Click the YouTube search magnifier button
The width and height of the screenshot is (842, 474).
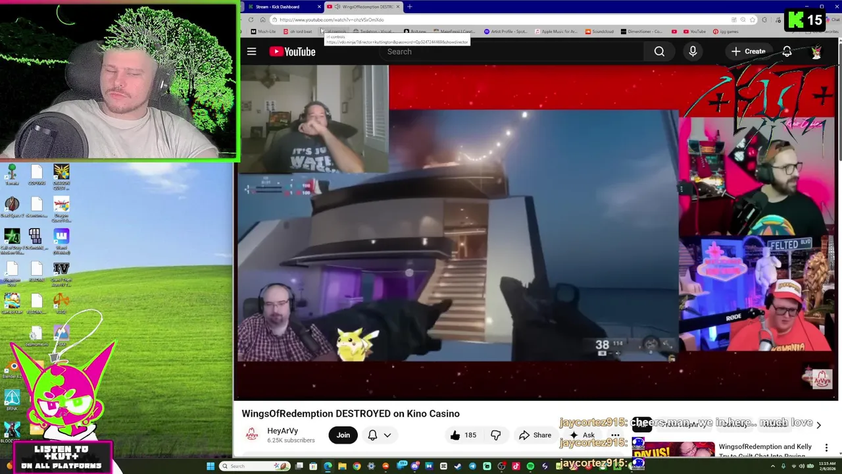pos(659,51)
